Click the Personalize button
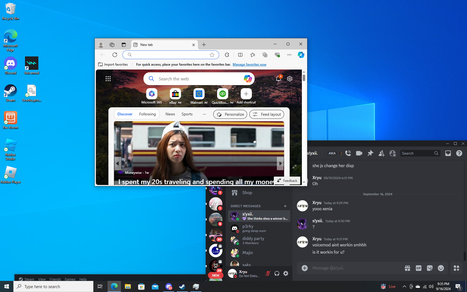The image size is (467, 292). pyautogui.click(x=230, y=114)
